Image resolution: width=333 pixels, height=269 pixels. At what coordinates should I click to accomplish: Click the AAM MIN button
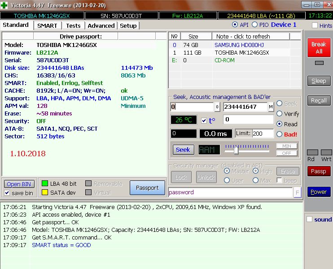[287, 146]
